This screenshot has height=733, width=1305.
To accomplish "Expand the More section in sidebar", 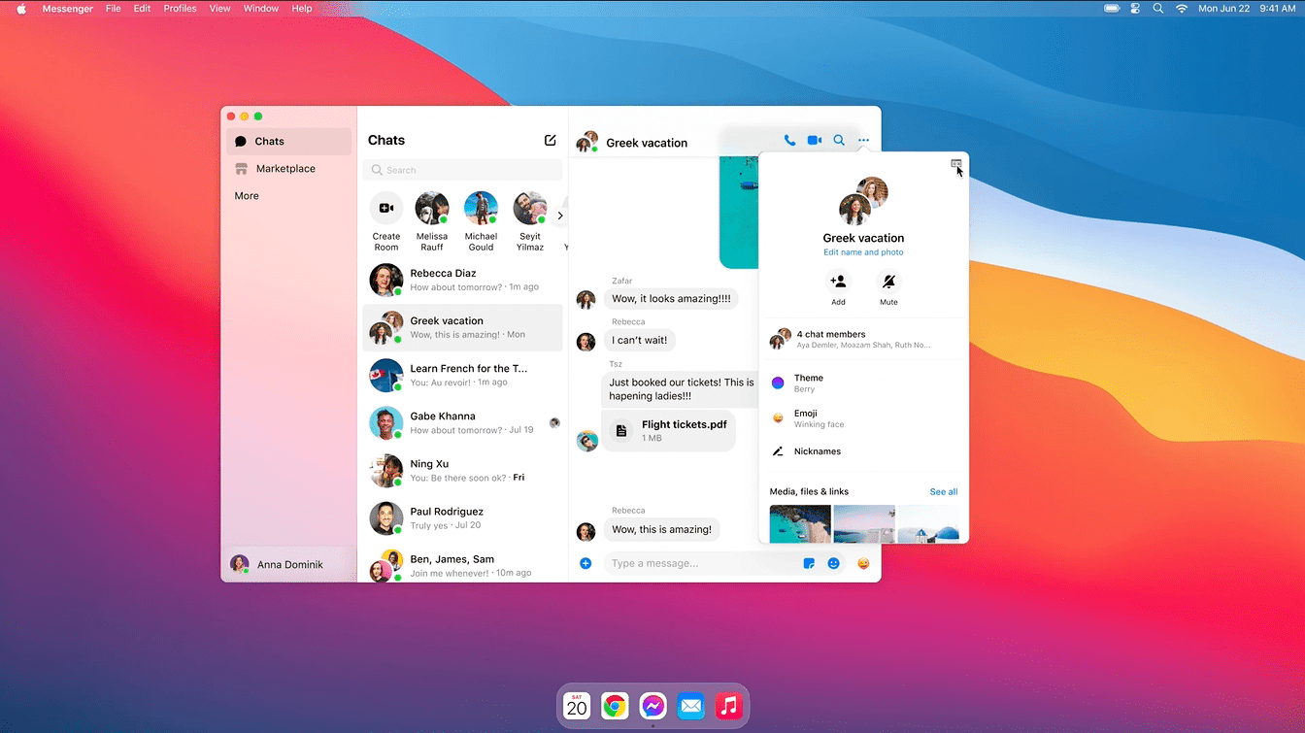I will click(247, 196).
